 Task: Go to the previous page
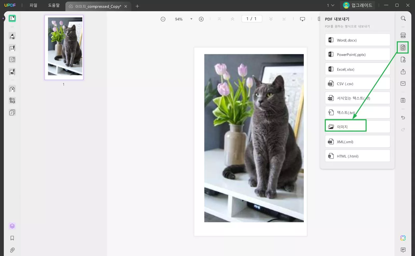tap(232, 19)
